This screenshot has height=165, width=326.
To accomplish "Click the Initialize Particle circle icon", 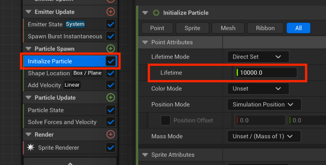I will coord(156,13).
